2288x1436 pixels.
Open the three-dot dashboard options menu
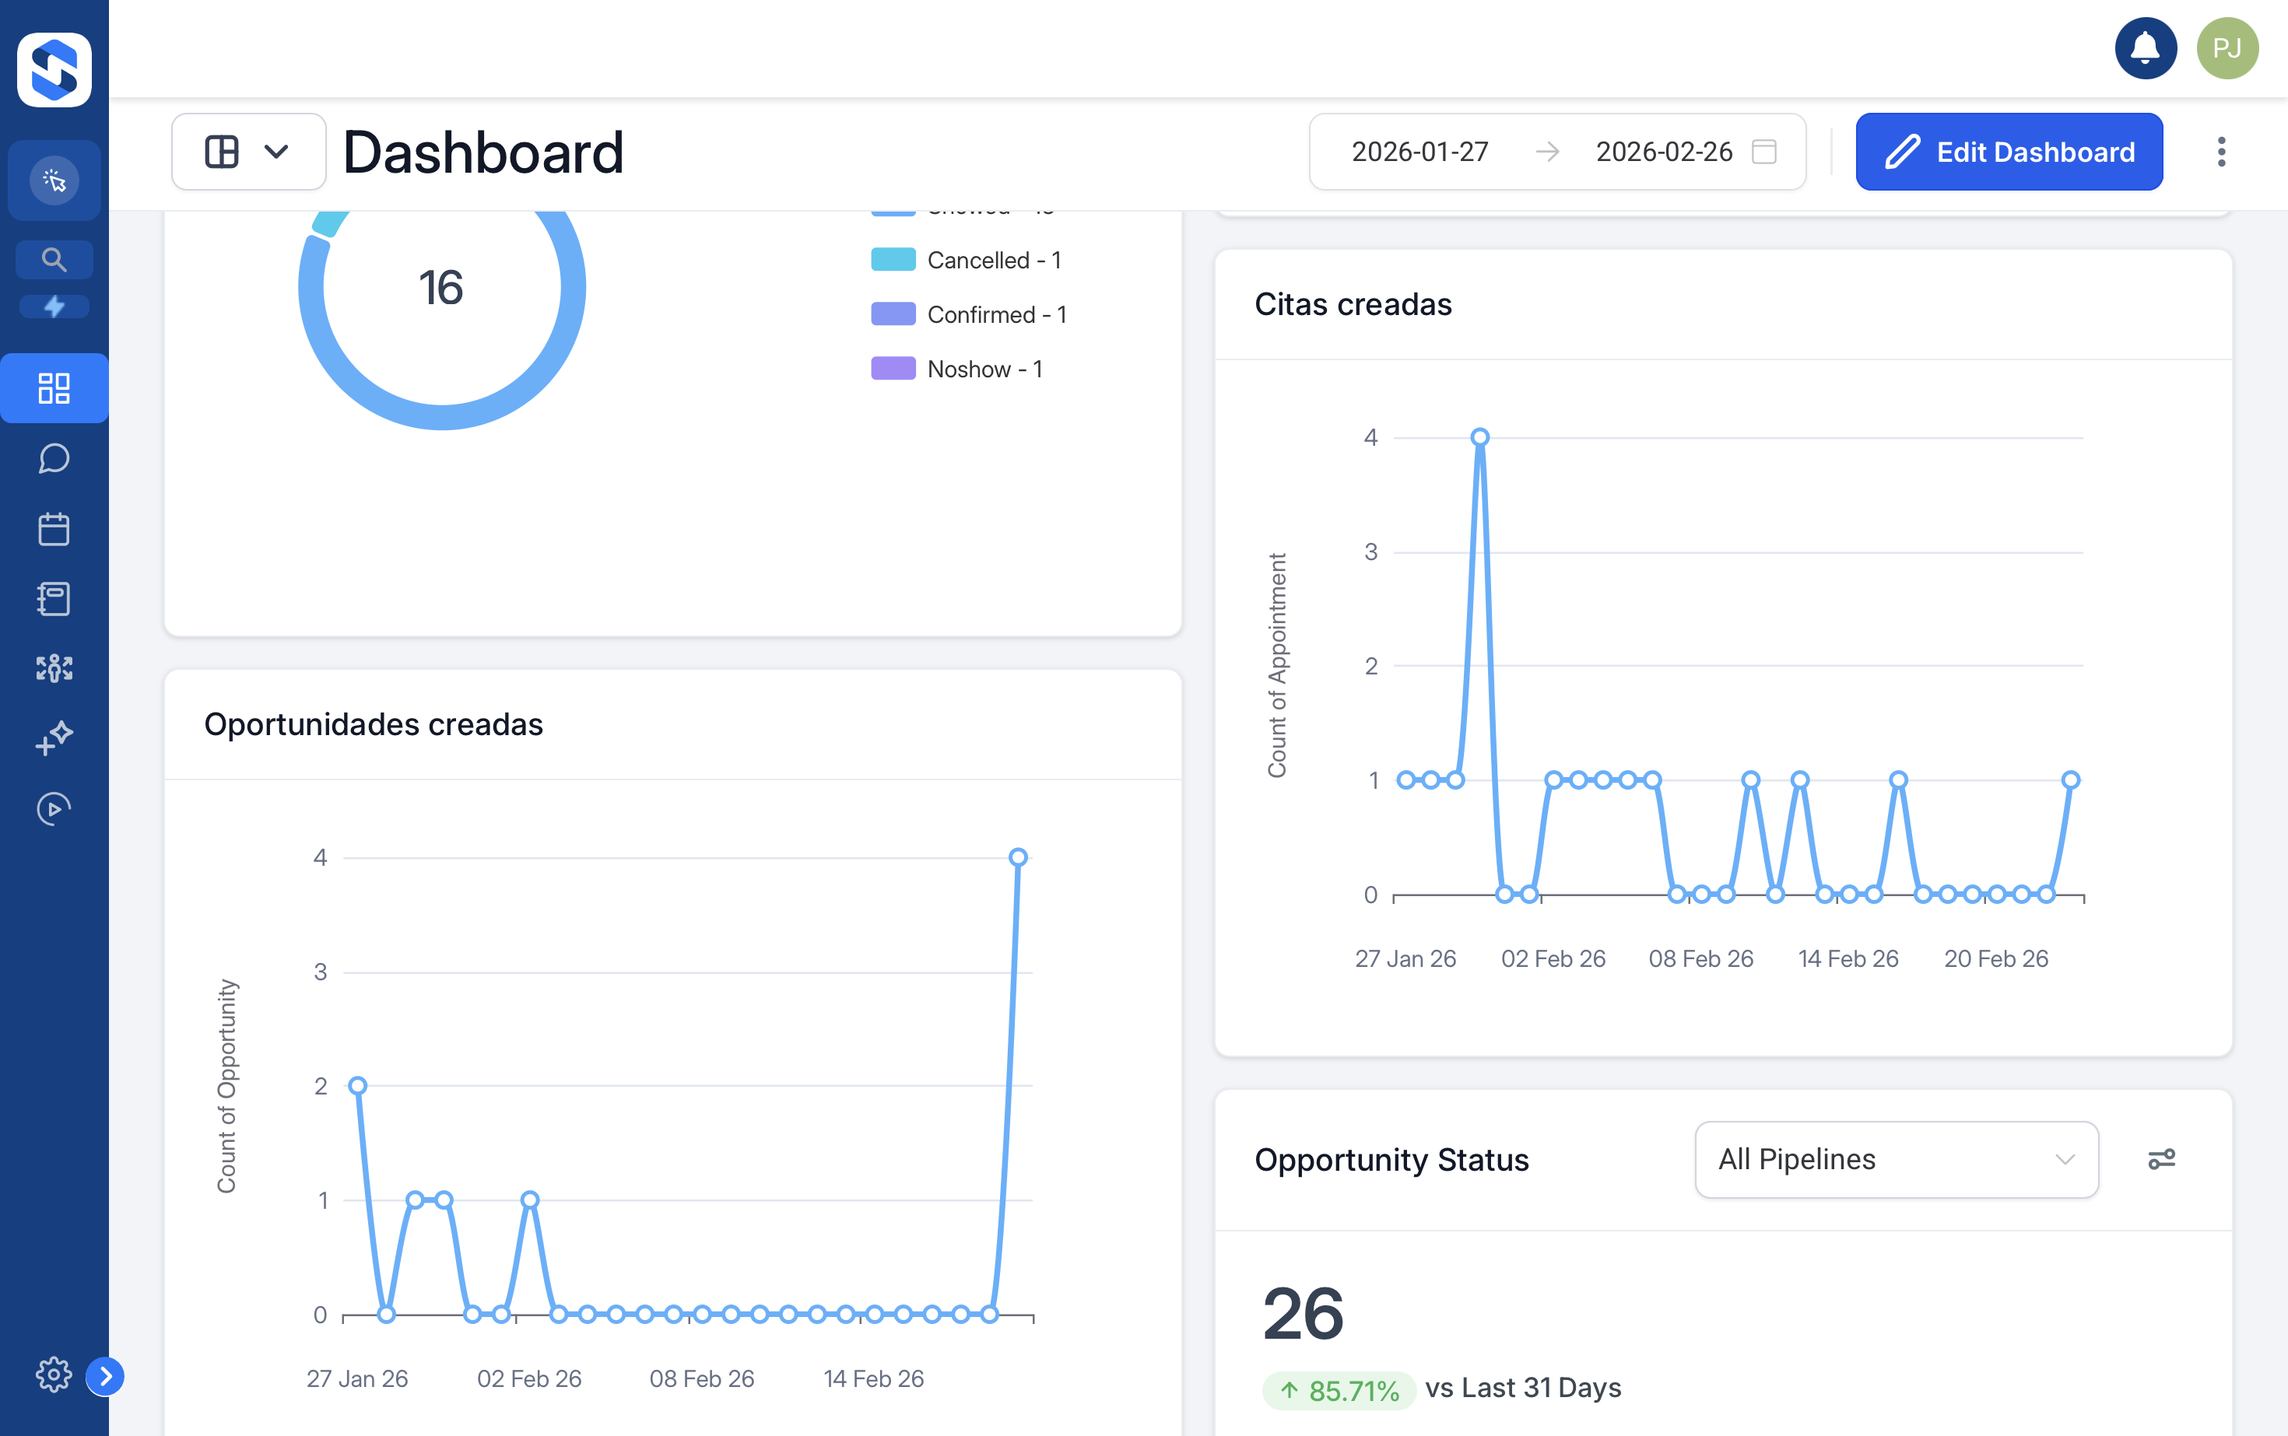click(x=2220, y=151)
